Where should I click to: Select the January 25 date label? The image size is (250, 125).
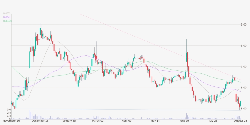tap(69, 121)
